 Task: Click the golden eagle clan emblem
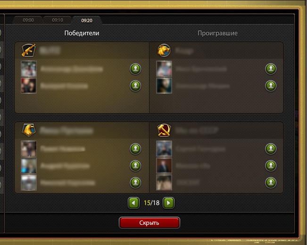pyautogui.click(x=29, y=130)
